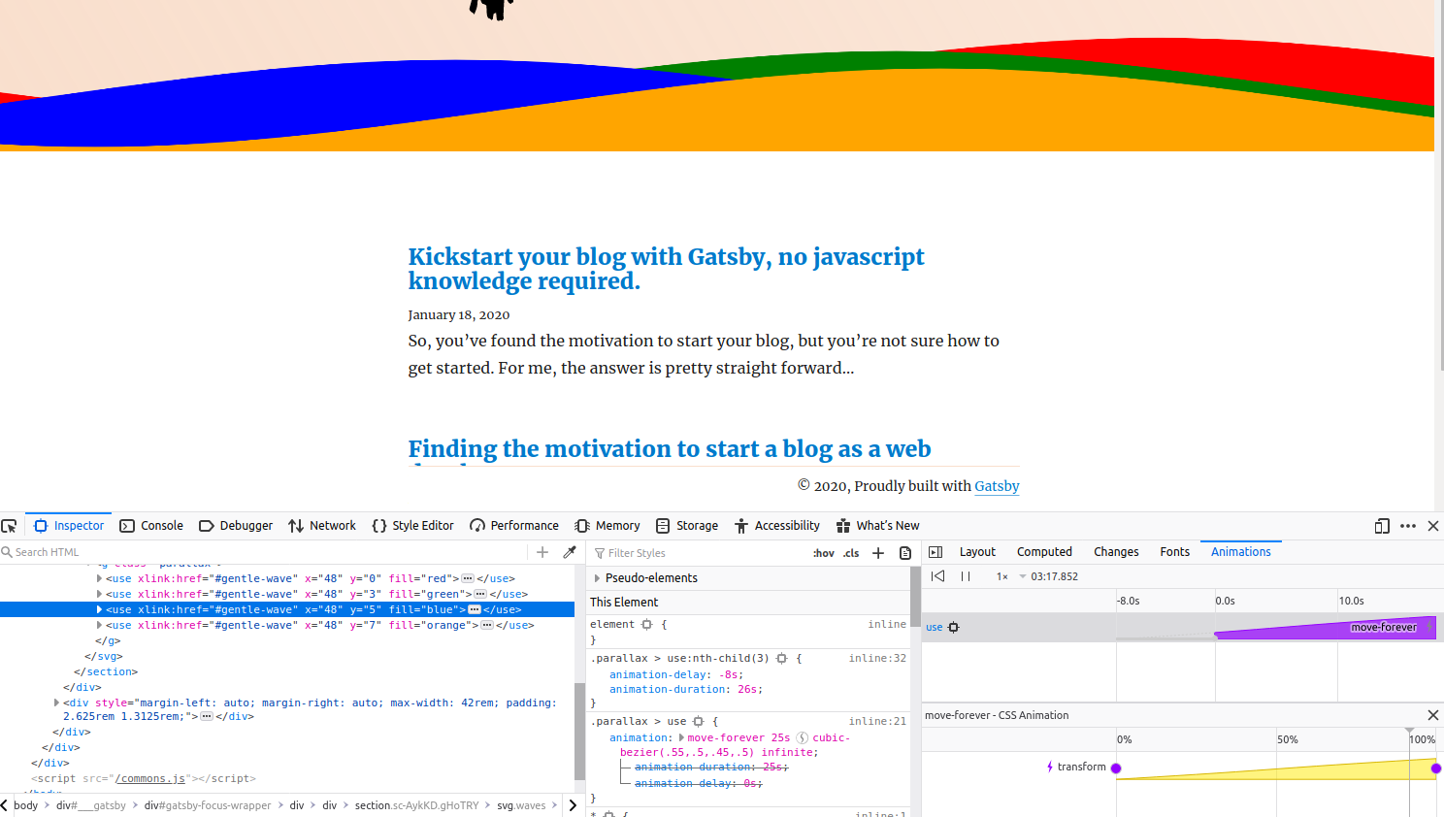Expand the Pseudo-elements section

click(x=599, y=577)
